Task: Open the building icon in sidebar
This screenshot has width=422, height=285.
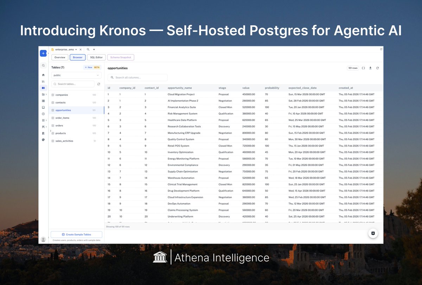Action: click(43, 133)
